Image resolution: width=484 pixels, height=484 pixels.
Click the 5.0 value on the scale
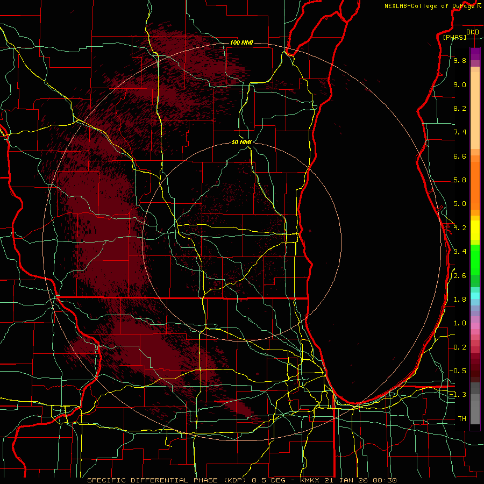(x=460, y=204)
